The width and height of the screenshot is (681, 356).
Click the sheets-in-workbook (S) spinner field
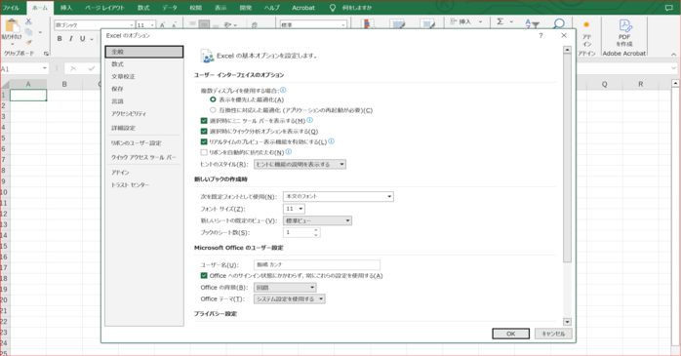[x=301, y=232]
